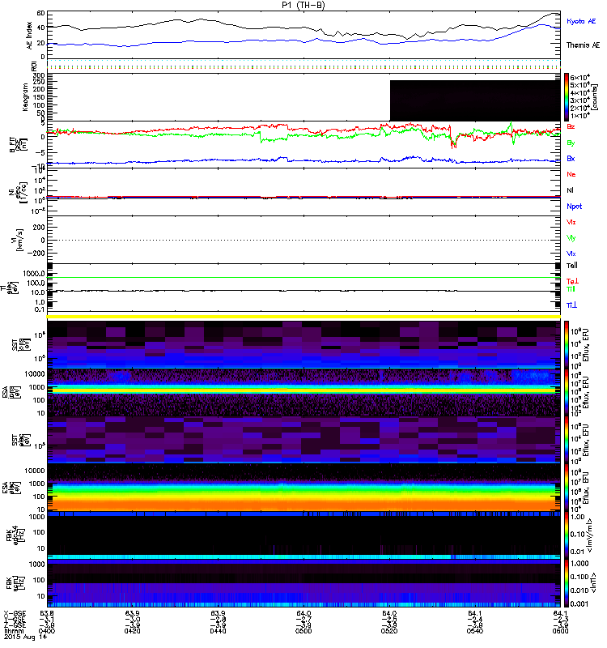607x648 pixels.
Task: Click the black block in Keogram panel
Action: pos(475,100)
